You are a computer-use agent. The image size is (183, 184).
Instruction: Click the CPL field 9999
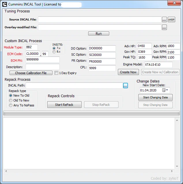102,68
